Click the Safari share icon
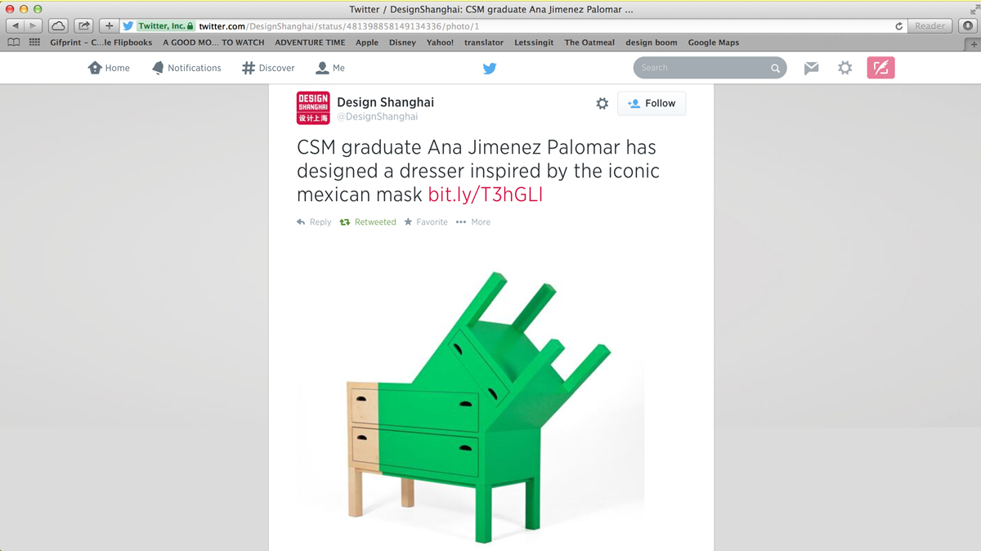This screenshot has width=981, height=551. pos(83,26)
